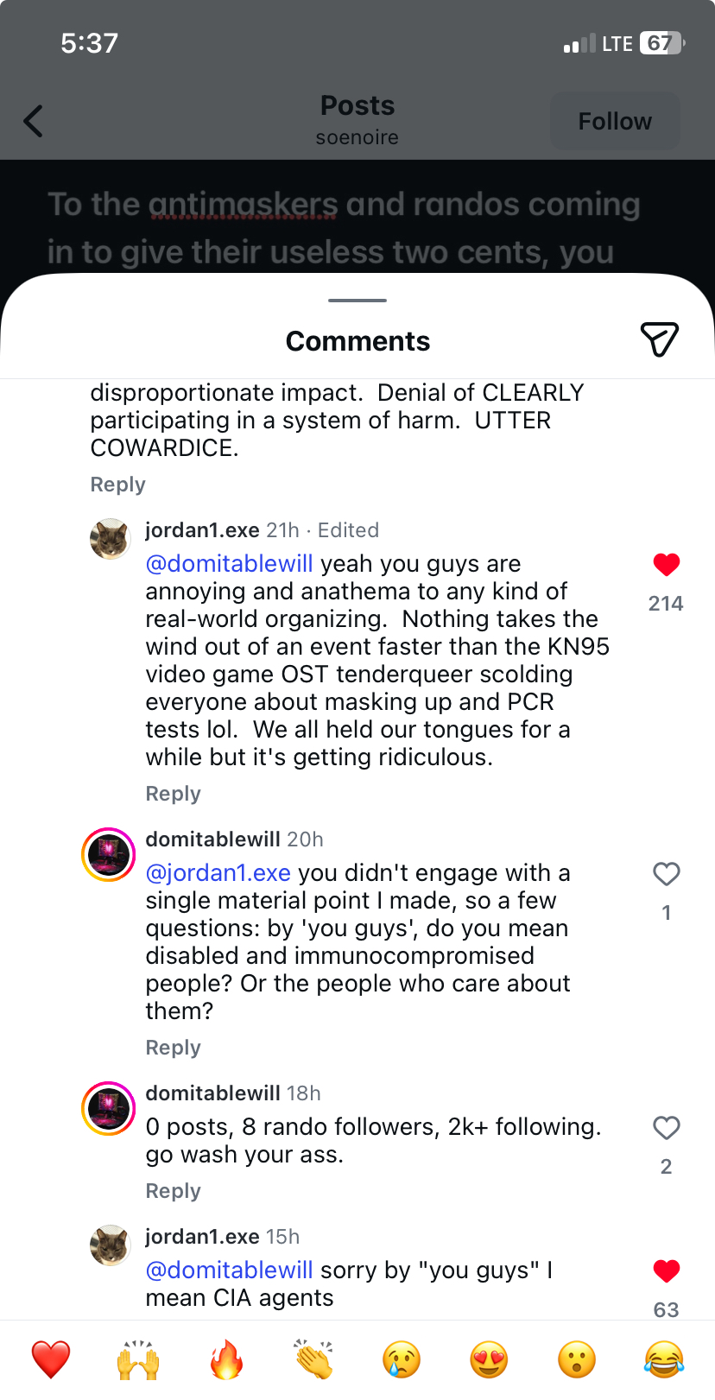Image resolution: width=715 pixels, height=1400 pixels.
Task: Send the raised hands emoji reaction
Action: [138, 1359]
